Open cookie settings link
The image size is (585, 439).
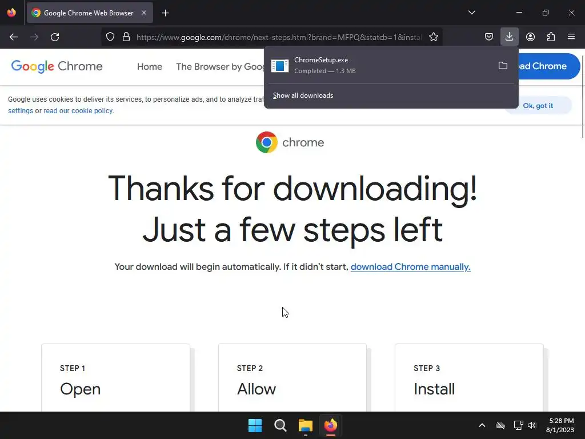click(21, 111)
